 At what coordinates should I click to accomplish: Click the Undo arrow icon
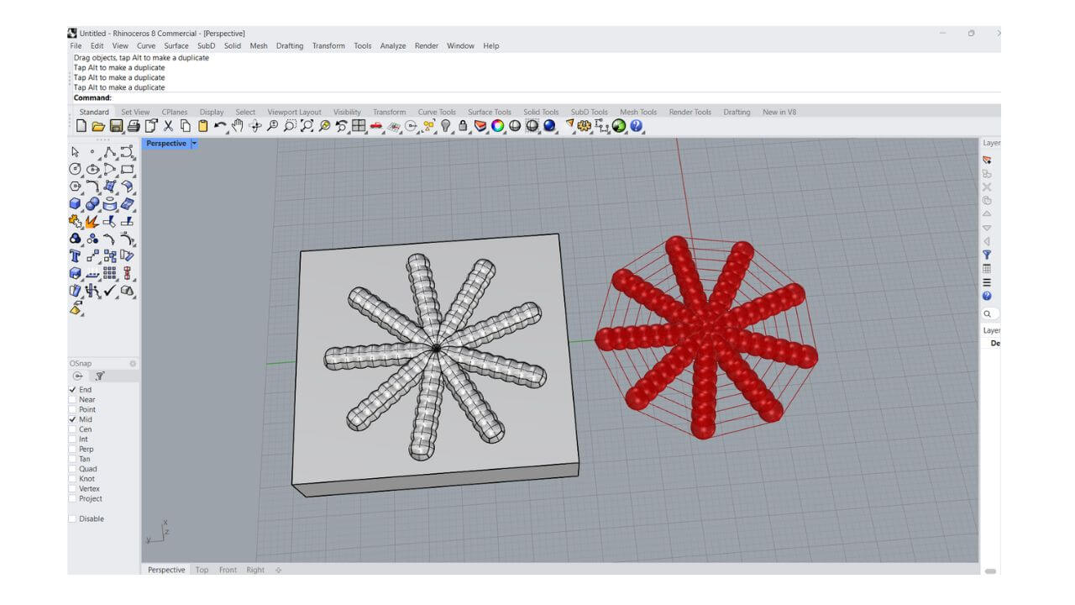click(220, 126)
